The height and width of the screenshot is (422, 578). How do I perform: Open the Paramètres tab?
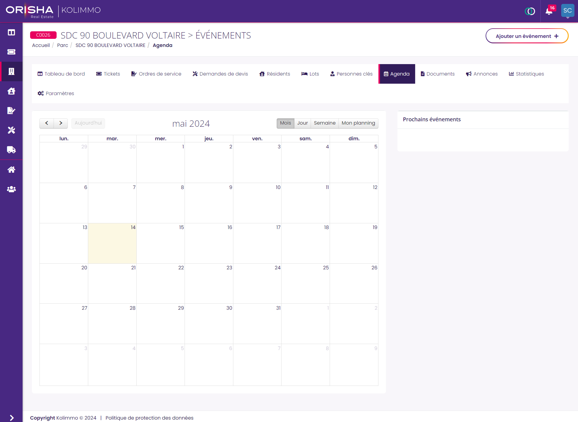pyautogui.click(x=56, y=93)
